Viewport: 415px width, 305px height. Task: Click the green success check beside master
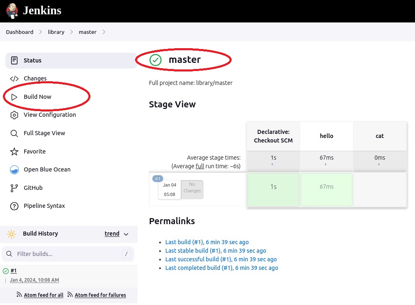[x=156, y=60]
